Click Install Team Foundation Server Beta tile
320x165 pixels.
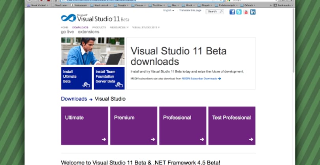point(109,78)
